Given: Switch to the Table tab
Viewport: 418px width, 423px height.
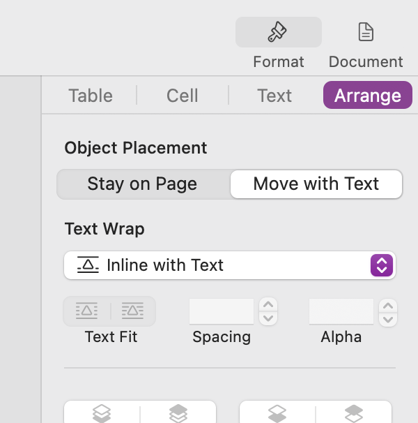Looking at the screenshot, I should point(91,96).
